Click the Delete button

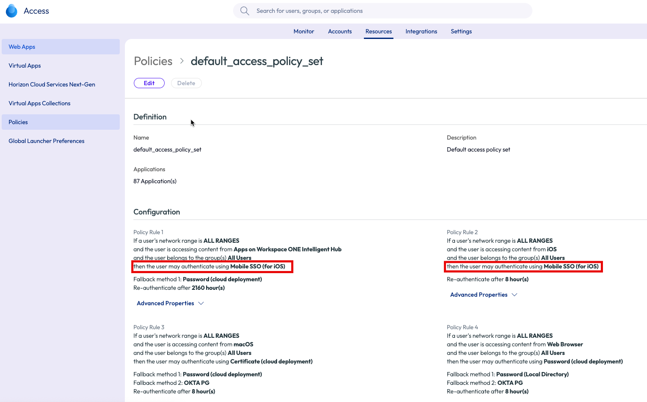click(x=186, y=83)
